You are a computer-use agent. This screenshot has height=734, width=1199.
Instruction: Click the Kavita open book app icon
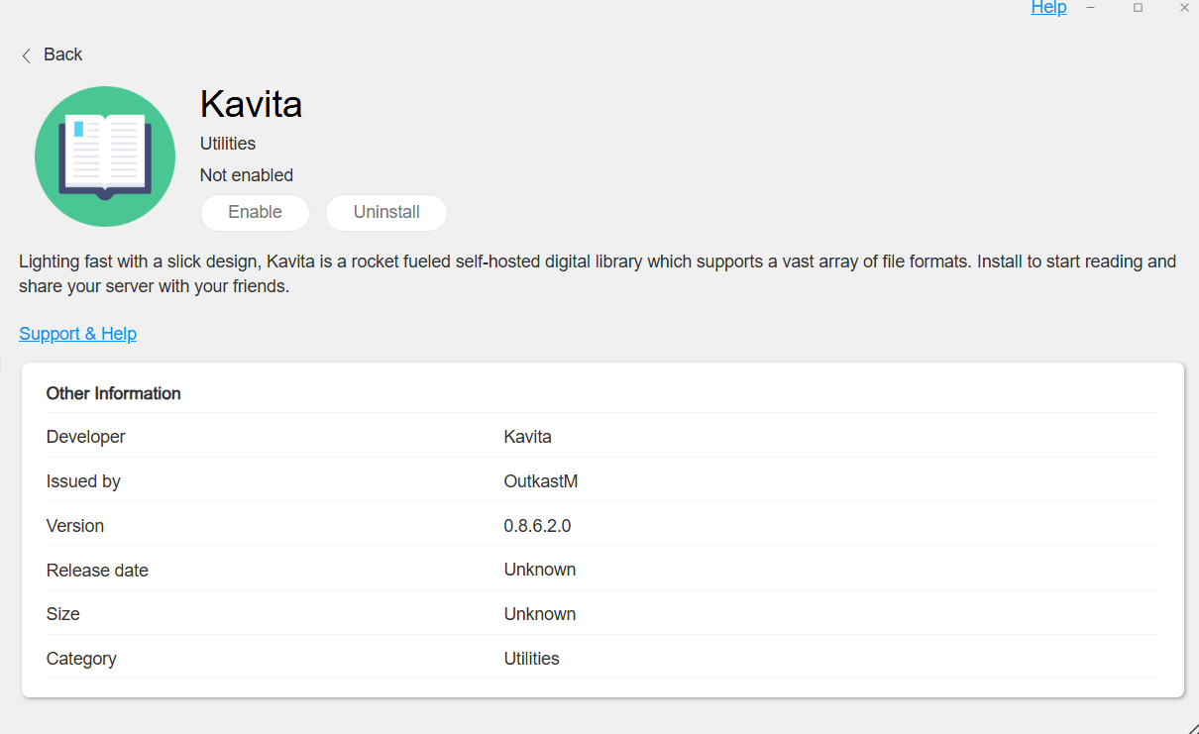coord(105,157)
